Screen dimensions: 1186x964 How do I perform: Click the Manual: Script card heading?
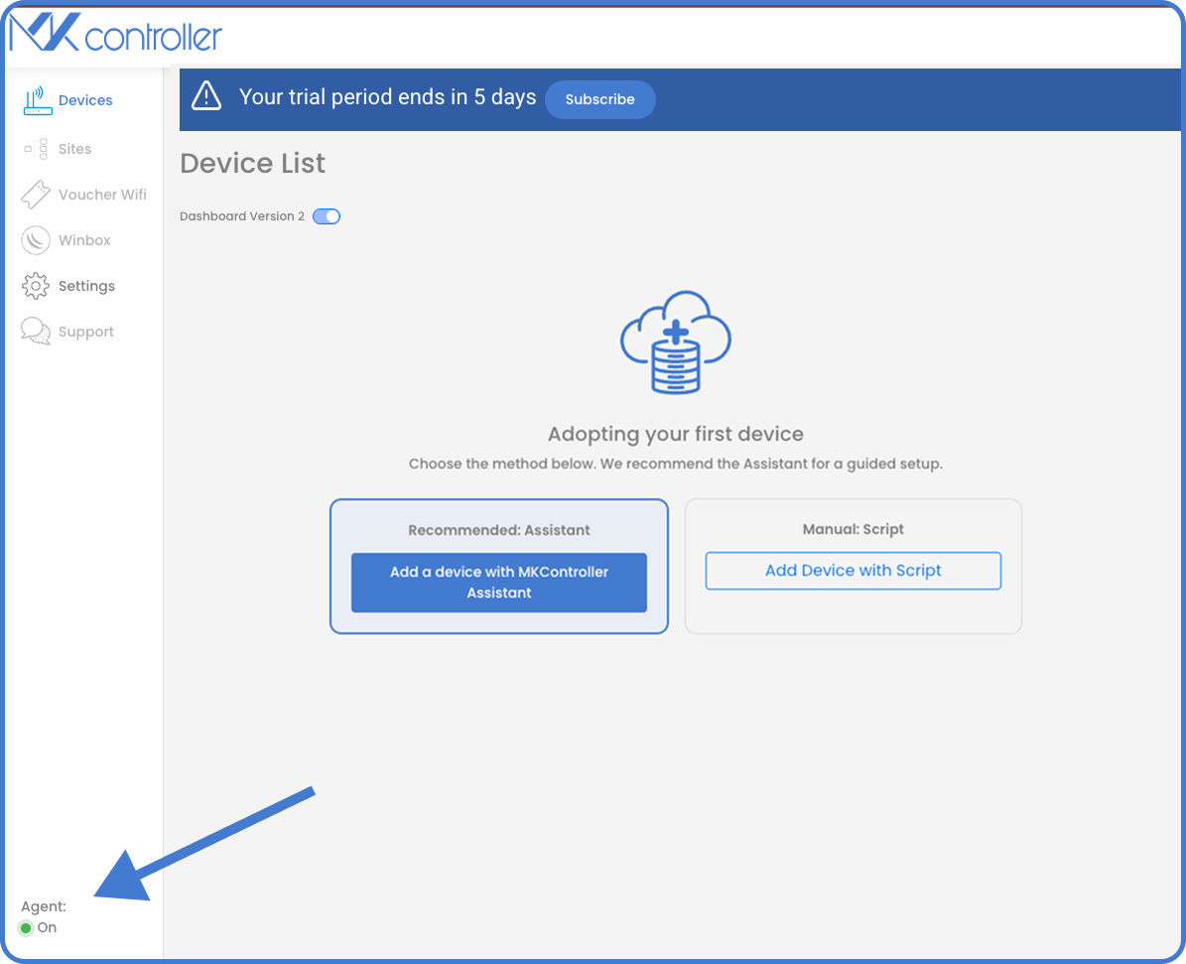(853, 529)
